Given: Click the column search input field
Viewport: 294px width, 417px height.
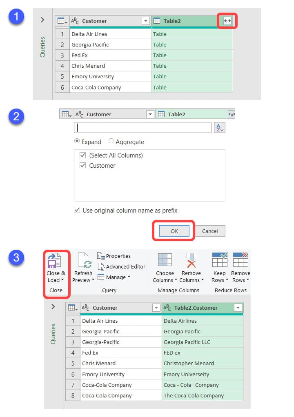Looking at the screenshot, I should point(143,128).
